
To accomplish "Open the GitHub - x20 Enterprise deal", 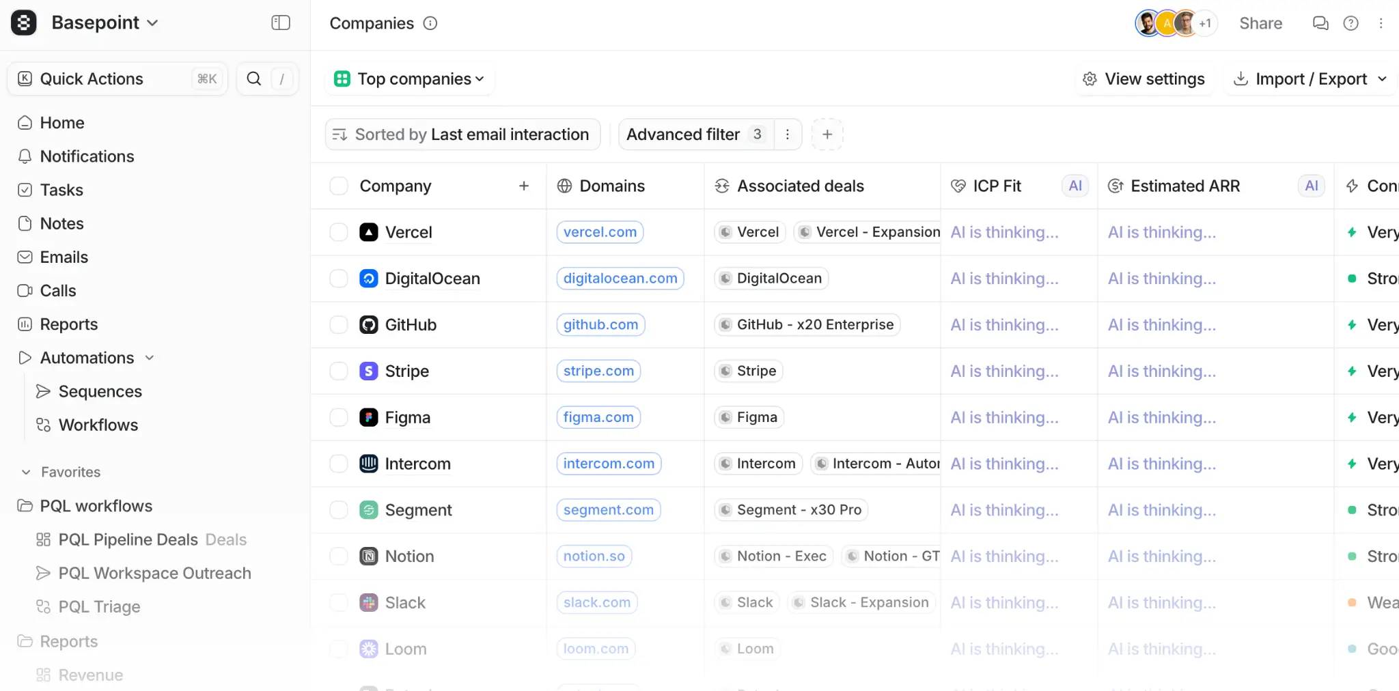I will coord(807,325).
